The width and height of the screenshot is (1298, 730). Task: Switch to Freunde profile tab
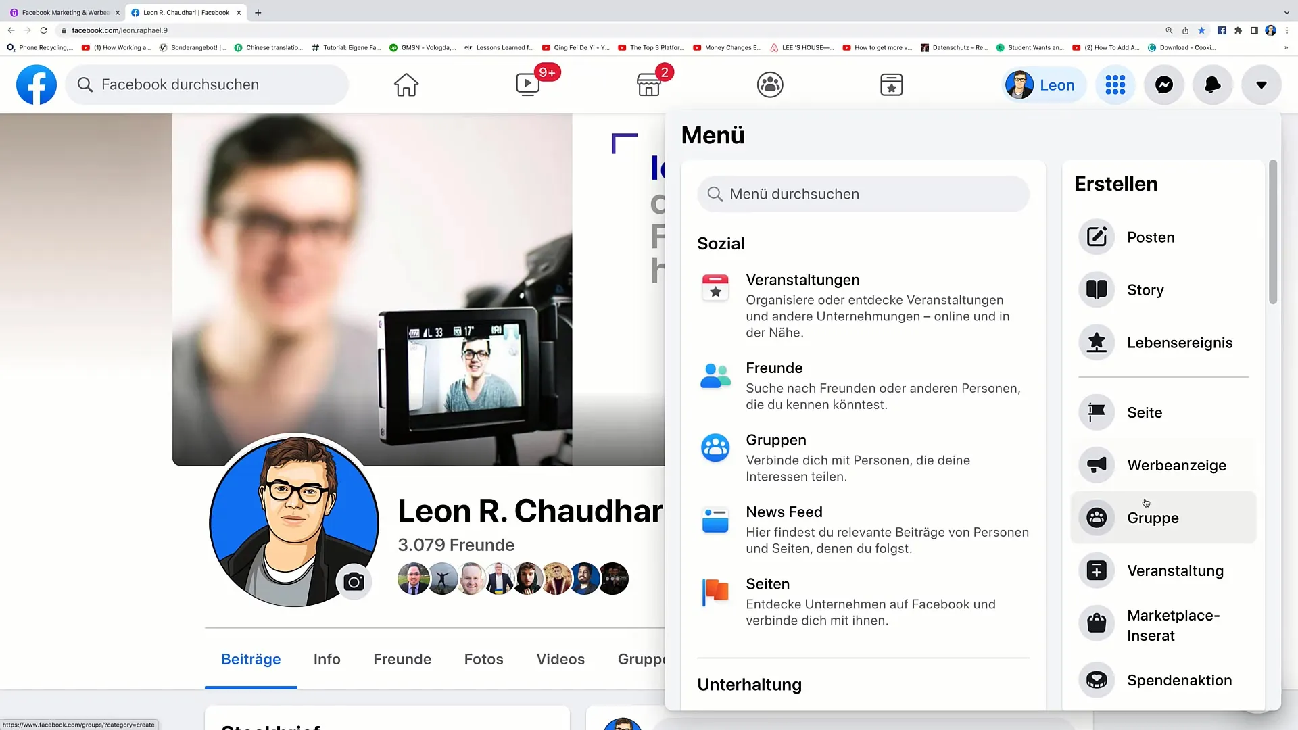tap(402, 659)
